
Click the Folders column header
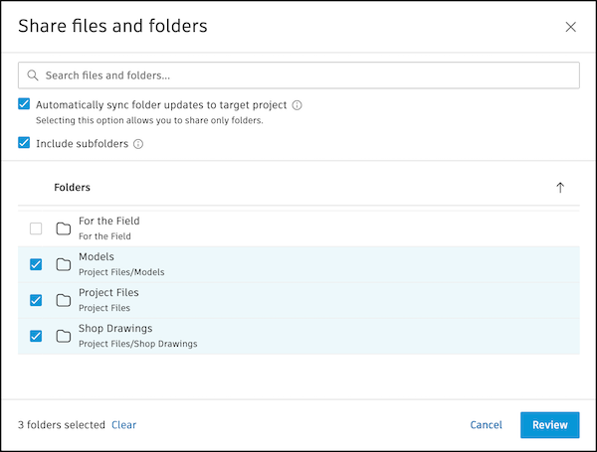72,188
